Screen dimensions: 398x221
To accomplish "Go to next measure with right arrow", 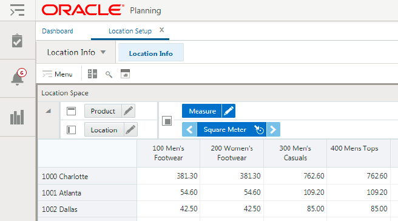I will pyautogui.click(x=274, y=129).
